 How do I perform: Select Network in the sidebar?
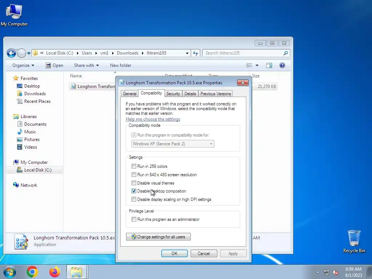[29, 185]
